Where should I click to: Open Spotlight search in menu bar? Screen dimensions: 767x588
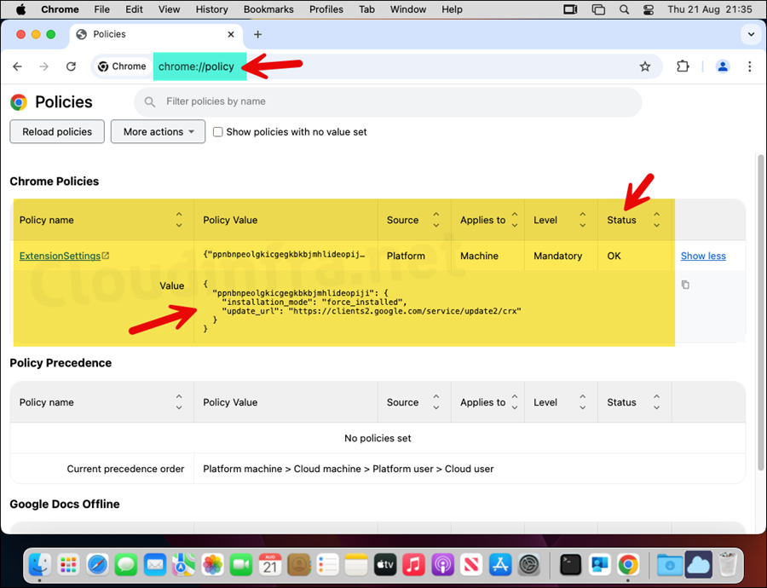tap(624, 9)
